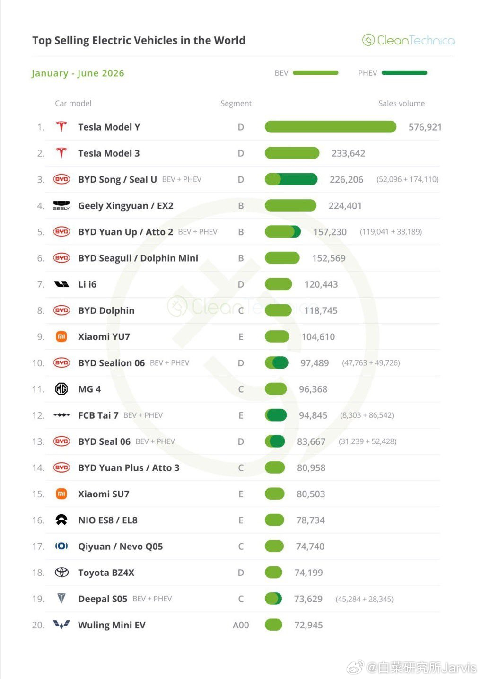Click the Toyota logo beside BZ4X
The image size is (481, 679).
(x=61, y=573)
